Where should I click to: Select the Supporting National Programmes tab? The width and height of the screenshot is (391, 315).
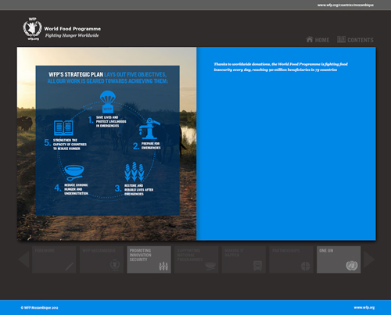(196, 260)
